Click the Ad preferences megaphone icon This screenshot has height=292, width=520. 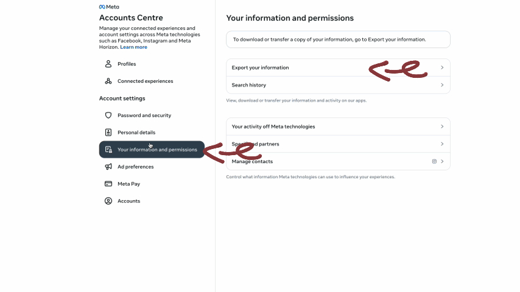108,167
